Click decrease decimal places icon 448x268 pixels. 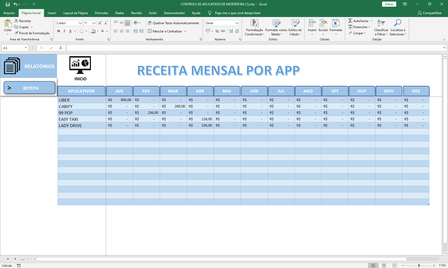[237, 31]
